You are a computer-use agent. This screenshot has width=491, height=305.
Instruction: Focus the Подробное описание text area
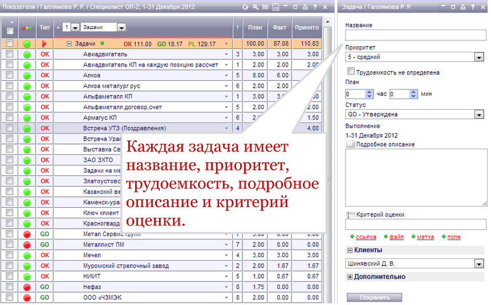(x=416, y=178)
